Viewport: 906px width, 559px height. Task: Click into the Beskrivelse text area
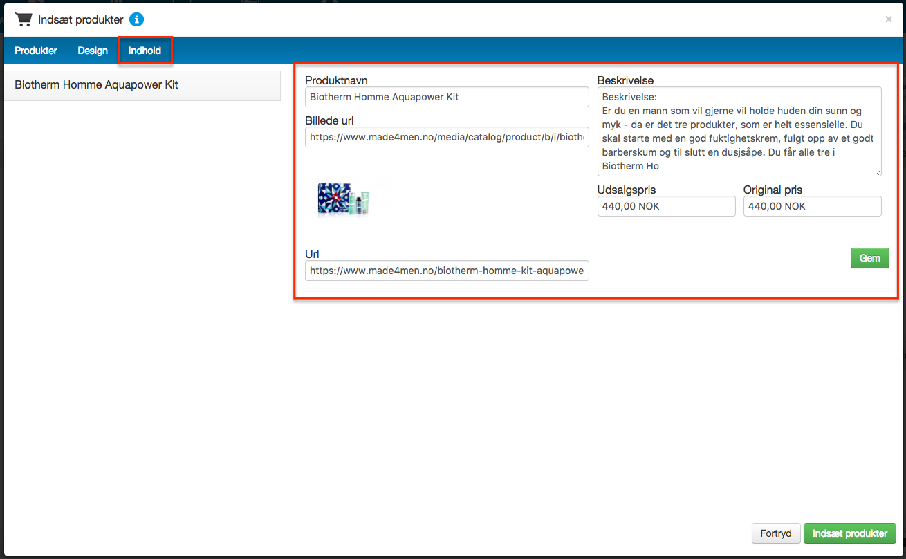(x=739, y=131)
